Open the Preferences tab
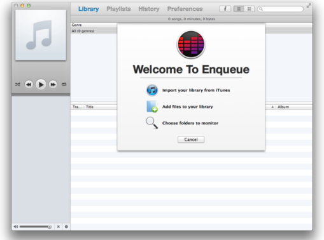 pos(185,9)
